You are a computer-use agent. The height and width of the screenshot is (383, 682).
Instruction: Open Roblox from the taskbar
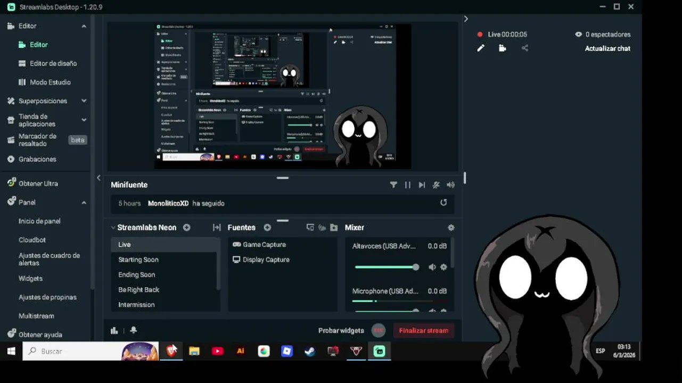click(287, 351)
